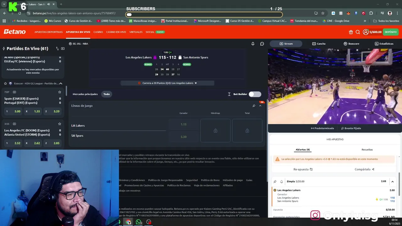Click the Predeterminado stream layout button
Image resolution: width=402 pixels, height=226 pixels.
point(322,128)
